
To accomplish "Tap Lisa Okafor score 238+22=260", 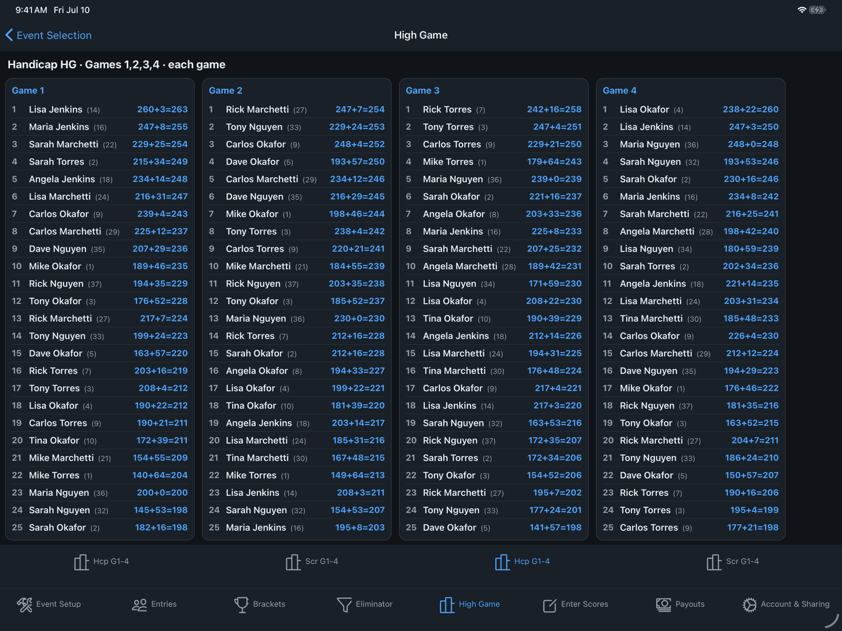I will (x=750, y=109).
